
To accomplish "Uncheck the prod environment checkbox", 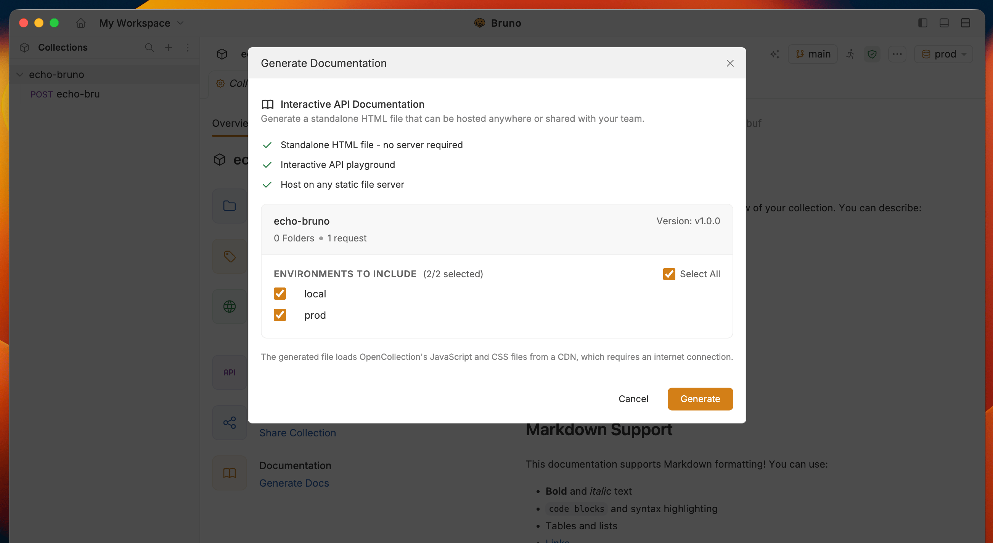I will [280, 315].
